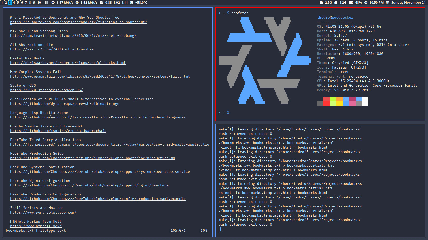The width and height of the screenshot is (428, 240).
Task: Click the 'Terminal: urxvt' line in neofetch
Action: pyautogui.click(x=333, y=72)
